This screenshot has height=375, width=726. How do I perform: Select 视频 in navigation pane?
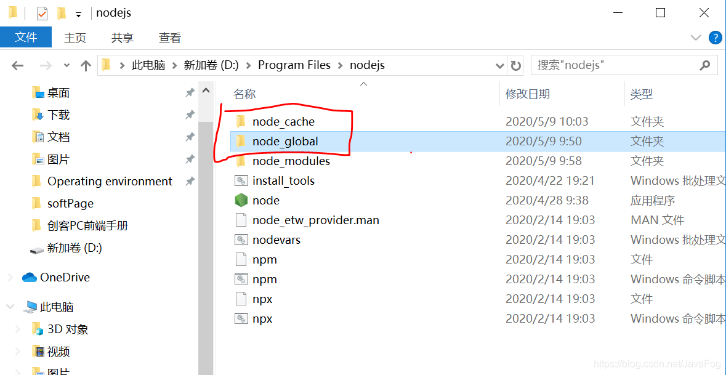click(58, 352)
